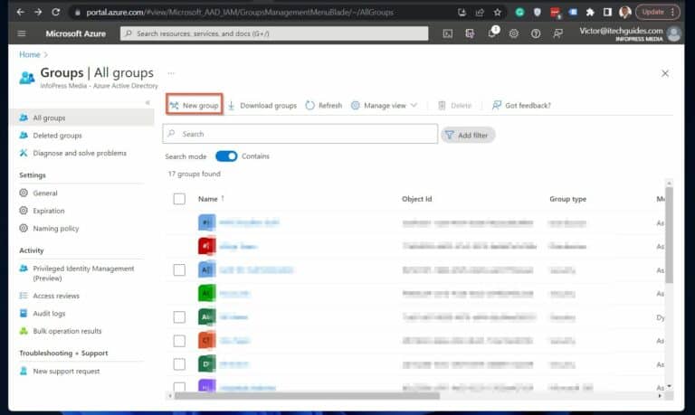Click the vertical scrollbar of groups list
The width and height of the screenshot is (695, 415).
click(670, 235)
